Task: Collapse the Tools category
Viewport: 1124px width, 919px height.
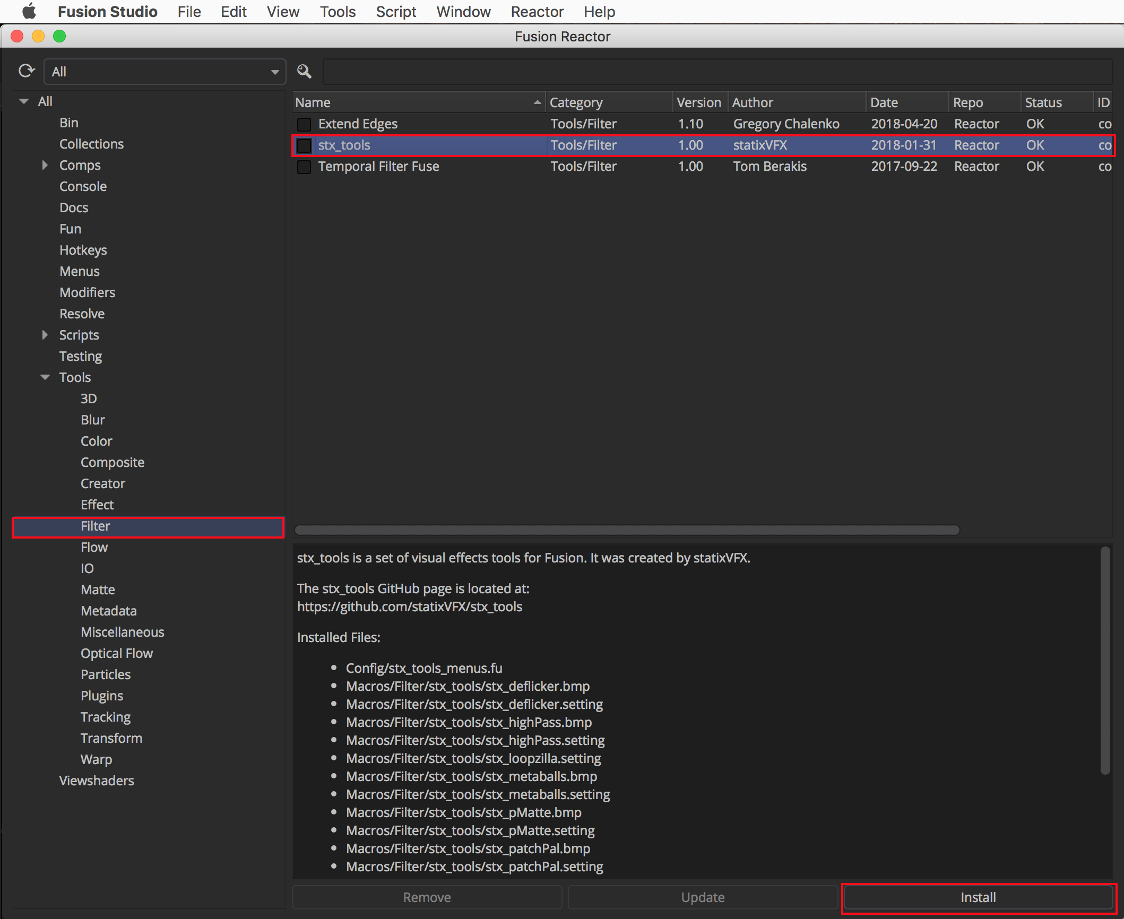Action: point(45,377)
